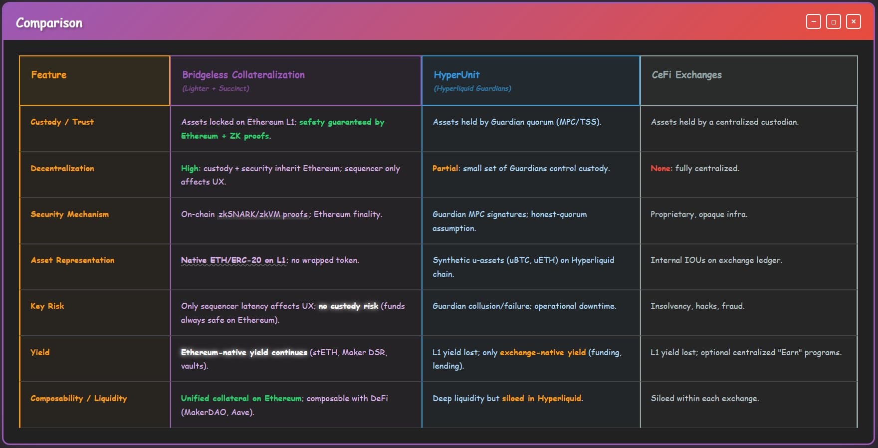Click cell 'Only sequencer latency affects UX'
Image resolution: width=878 pixels, height=448 pixels.
pos(296,313)
